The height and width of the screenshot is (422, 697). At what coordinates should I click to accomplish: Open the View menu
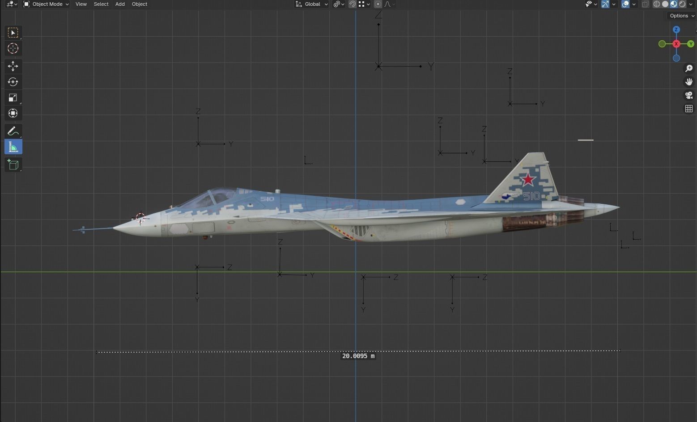tap(81, 4)
